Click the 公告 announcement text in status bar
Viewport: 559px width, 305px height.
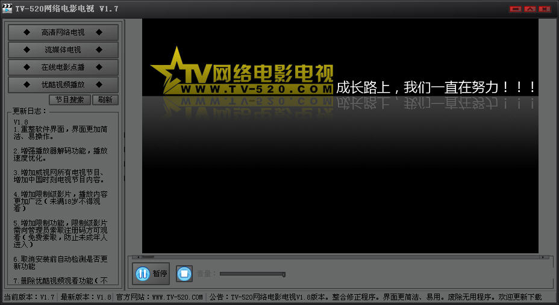[375, 297]
